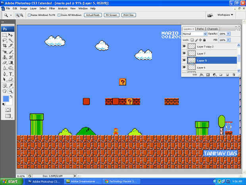Viewport: 246px width, 185px height.
Task: Hide Layer 7 visibility eye
Action: click(x=184, y=53)
